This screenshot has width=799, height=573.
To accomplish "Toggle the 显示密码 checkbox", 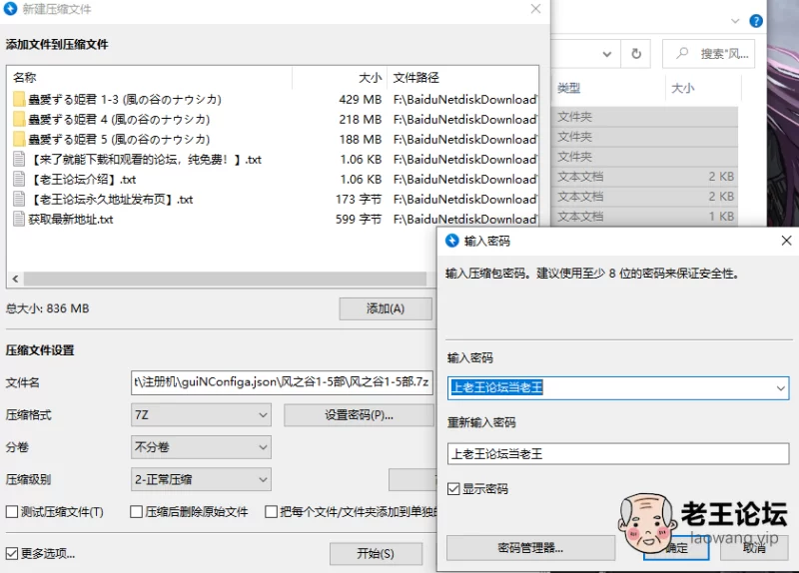I will [453, 489].
